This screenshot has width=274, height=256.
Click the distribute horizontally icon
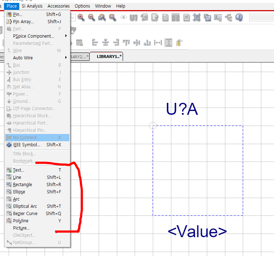158,43
